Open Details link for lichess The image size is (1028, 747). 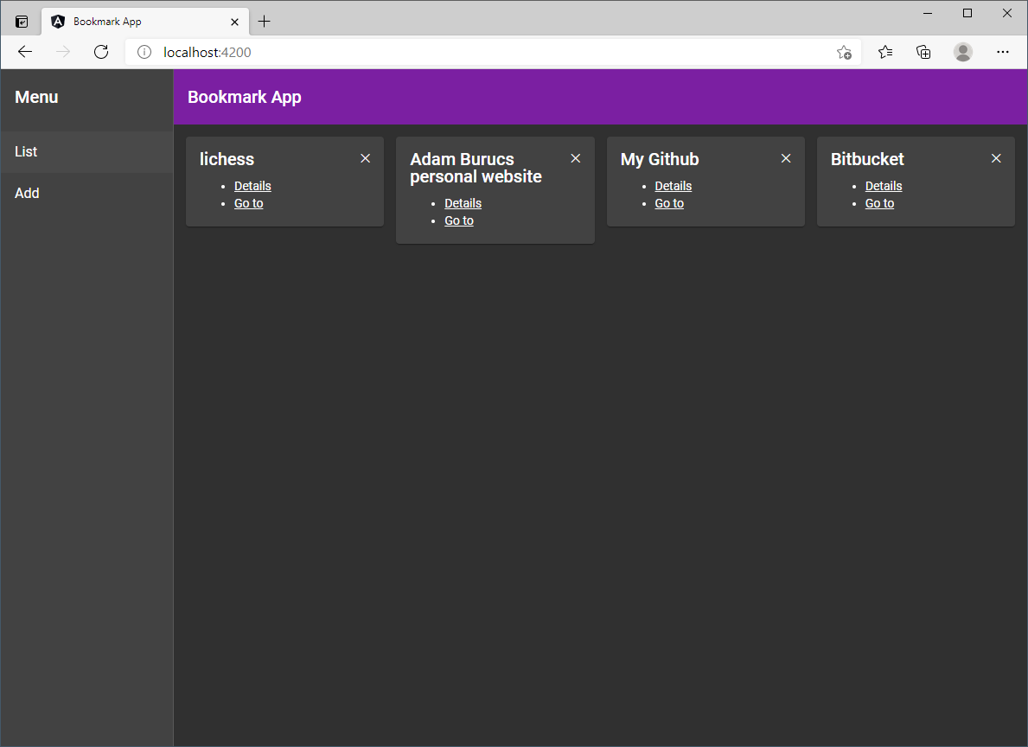tap(252, 186)
